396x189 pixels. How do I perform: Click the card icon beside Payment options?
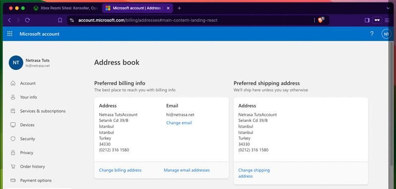pos(13,181)
